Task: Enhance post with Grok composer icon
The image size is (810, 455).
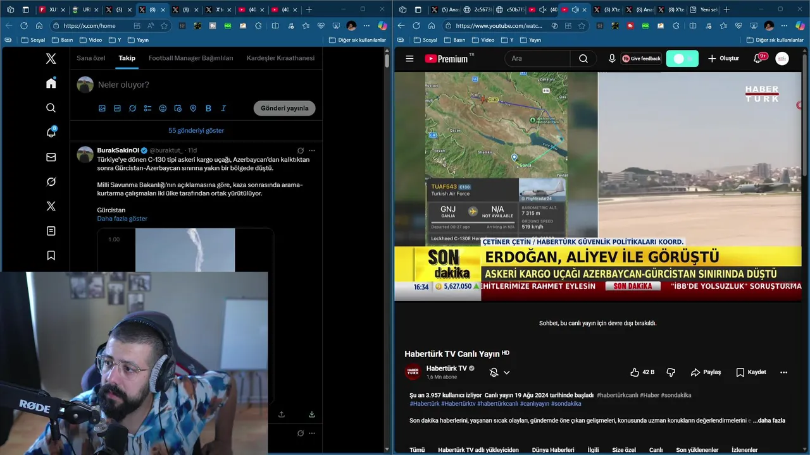Action: 132,108
